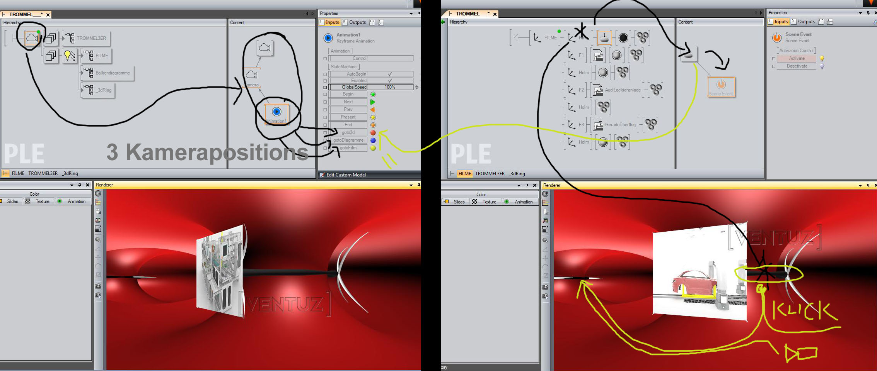Viewport: 877px width, 371px height.
Task: Select the GeradeÜberflug movie clip node
Action: (x=598, y=125)
